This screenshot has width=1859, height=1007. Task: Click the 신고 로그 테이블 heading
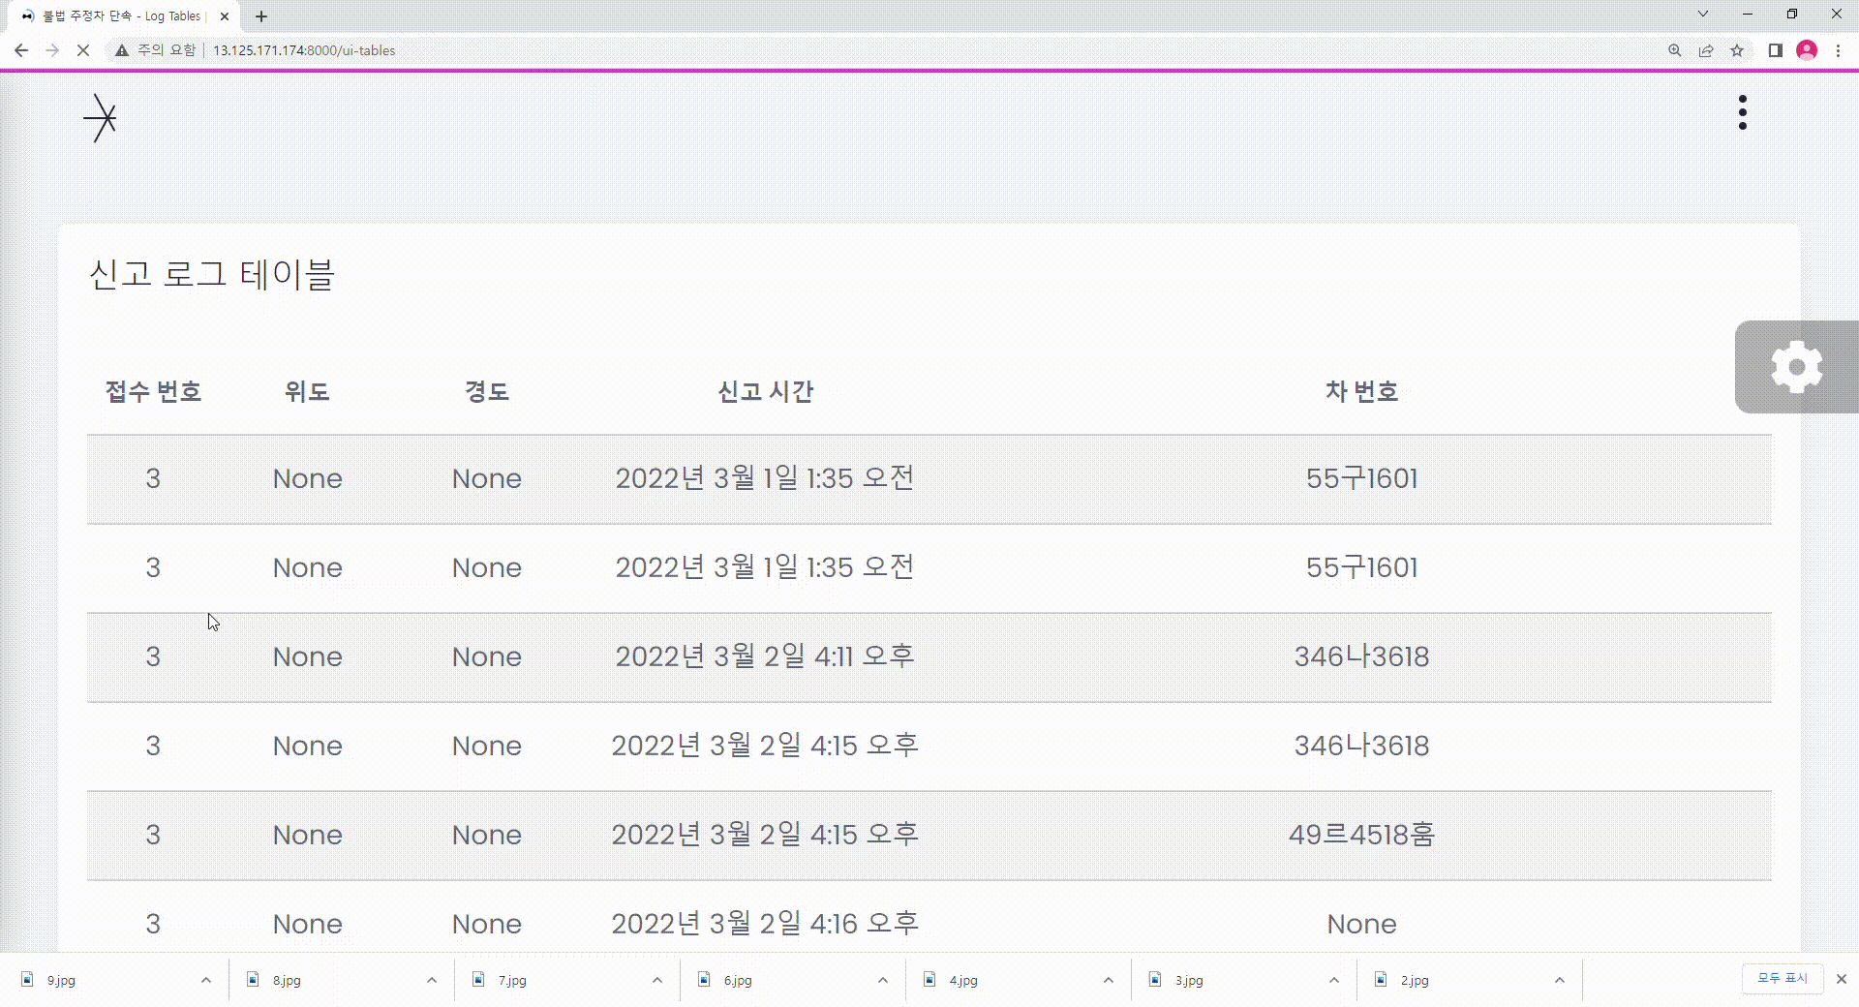tap(212, 274)
